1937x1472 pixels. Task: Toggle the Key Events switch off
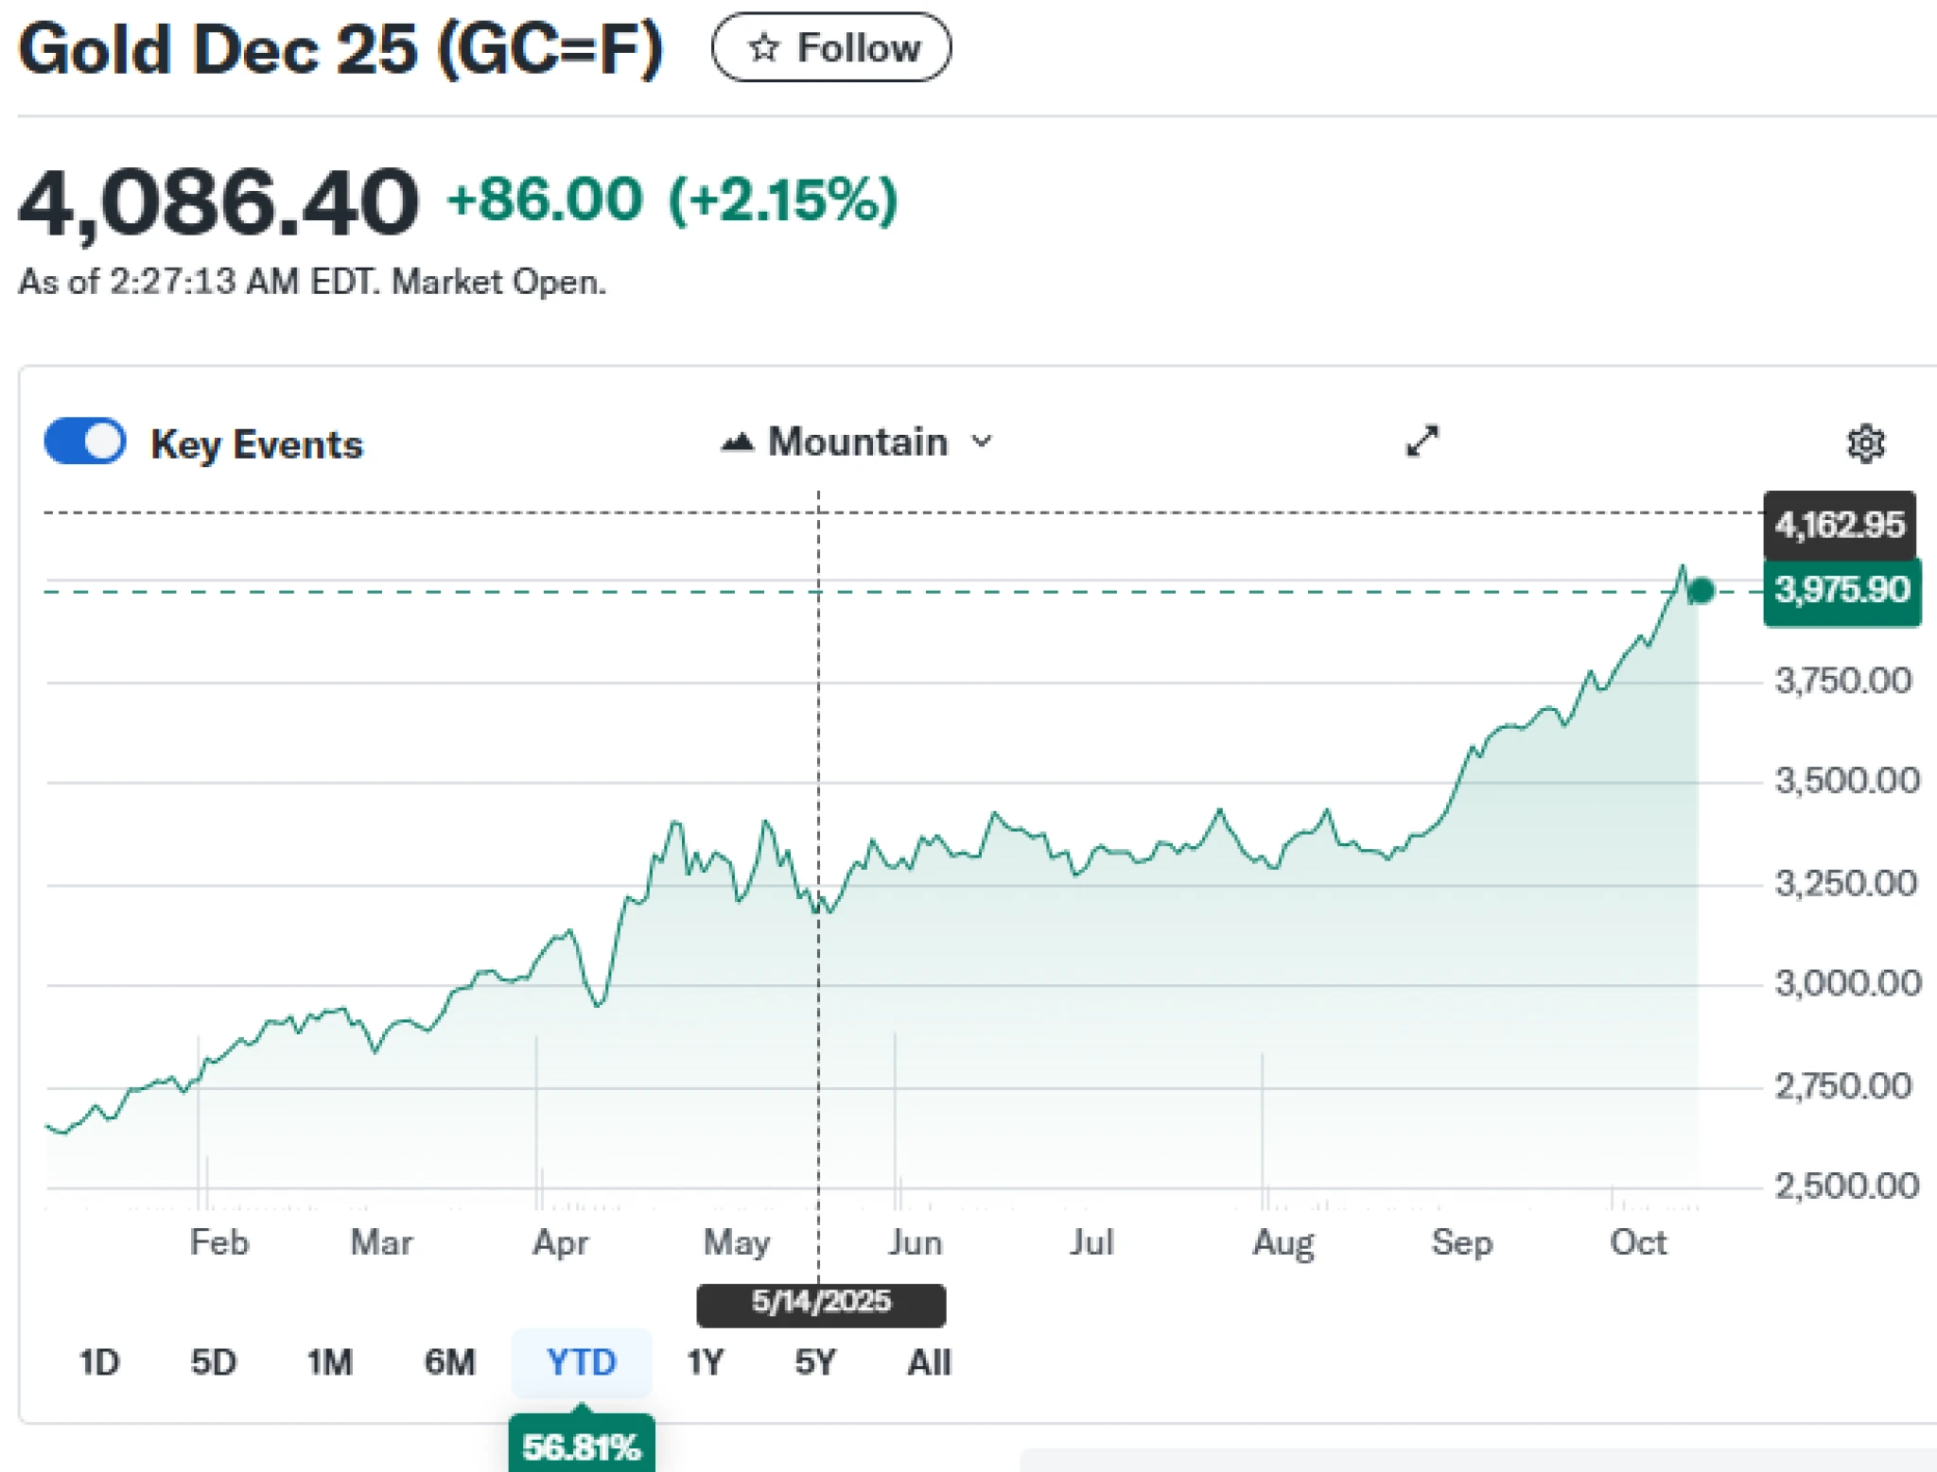pos(85,442)
